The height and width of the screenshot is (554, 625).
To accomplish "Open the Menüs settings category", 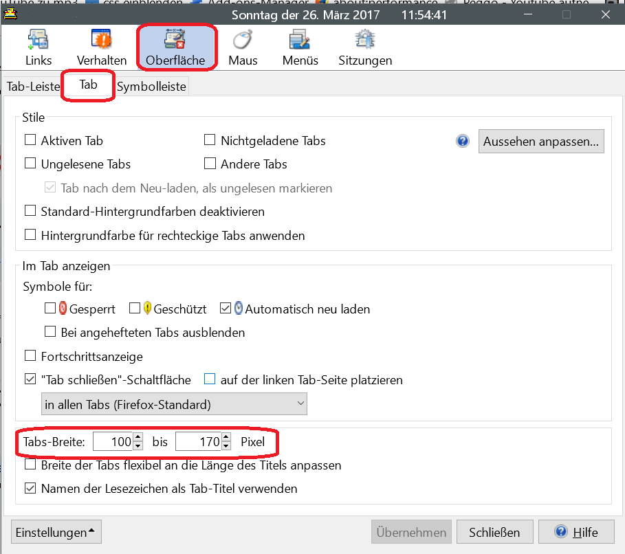I will click(300, 48).
